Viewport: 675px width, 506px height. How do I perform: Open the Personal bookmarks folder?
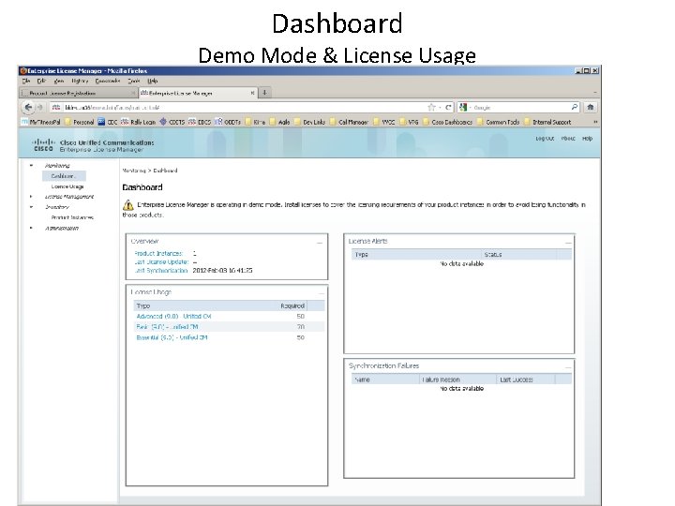[x=79, y=122]
